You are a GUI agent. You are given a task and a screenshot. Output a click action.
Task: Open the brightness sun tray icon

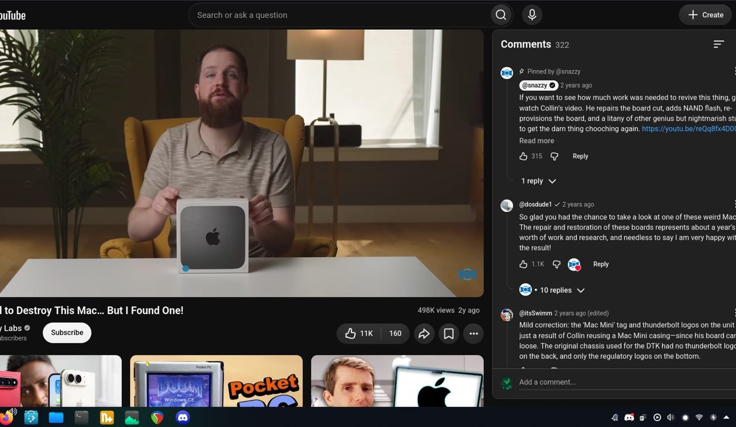click(x=685, y=417)
